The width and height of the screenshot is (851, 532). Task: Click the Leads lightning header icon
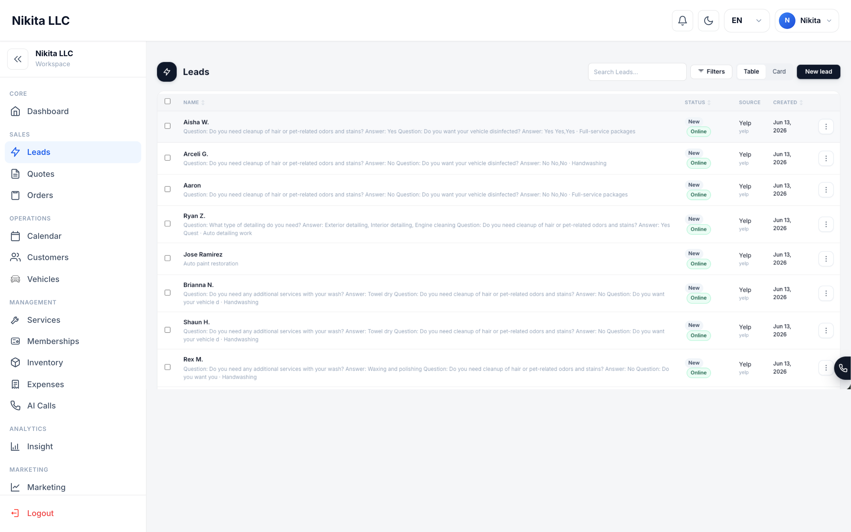[167, 72]
